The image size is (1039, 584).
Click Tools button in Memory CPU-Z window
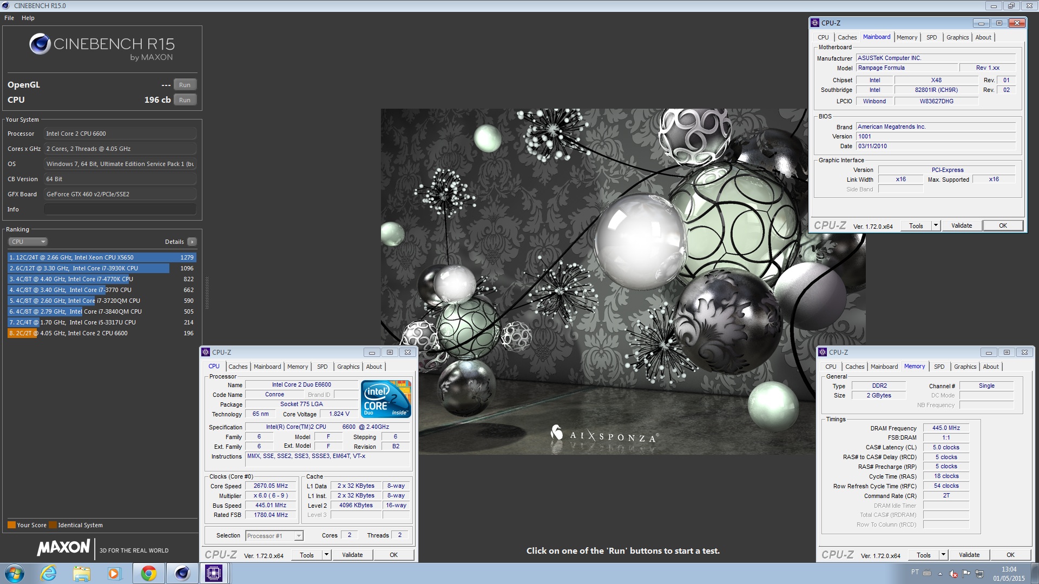click(924, 555)
